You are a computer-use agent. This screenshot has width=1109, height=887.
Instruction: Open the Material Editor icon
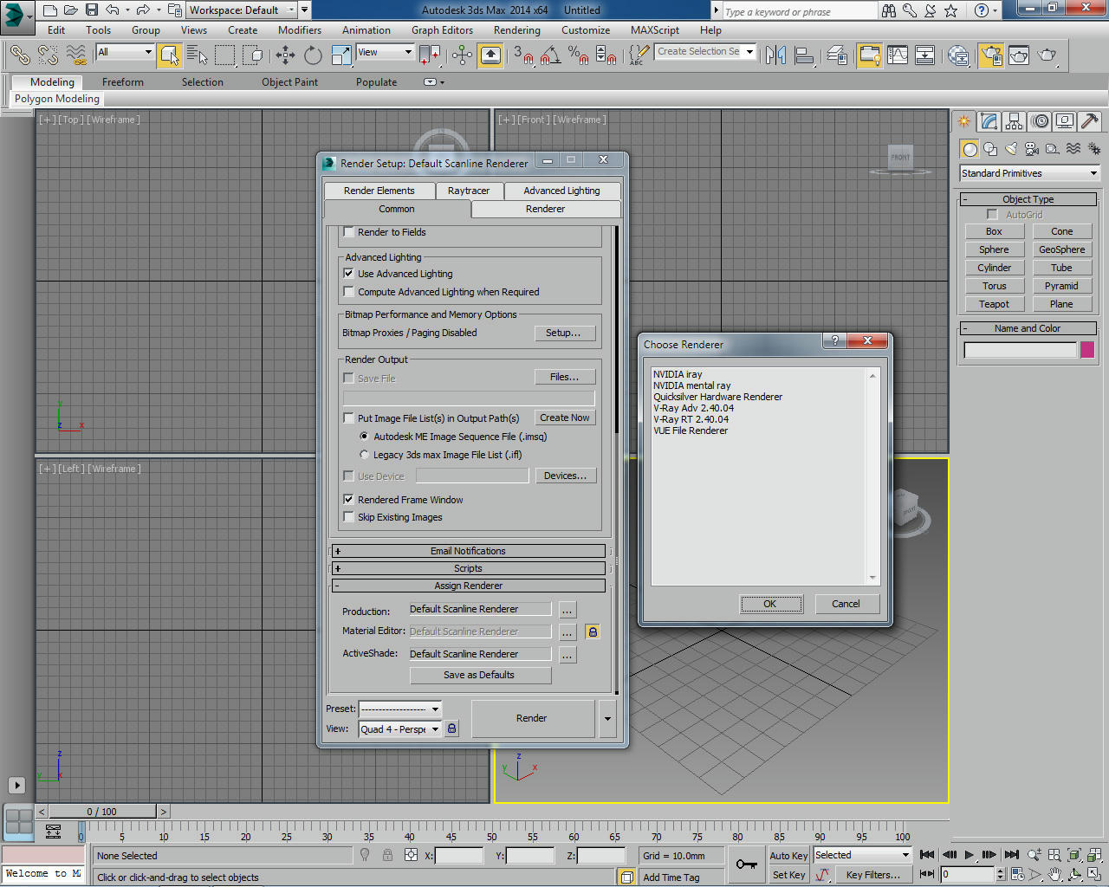click(x=958, y=55)
